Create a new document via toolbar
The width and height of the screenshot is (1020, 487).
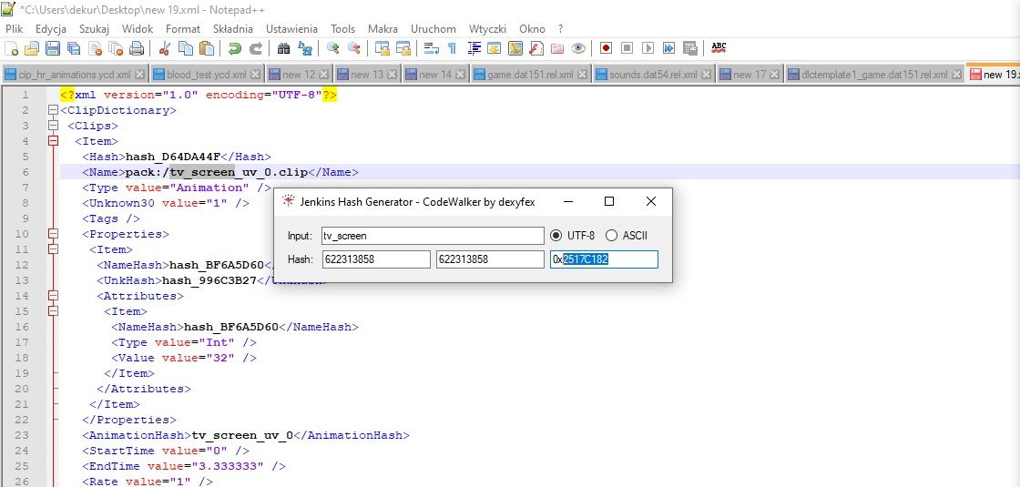click(x=11, y=48)
